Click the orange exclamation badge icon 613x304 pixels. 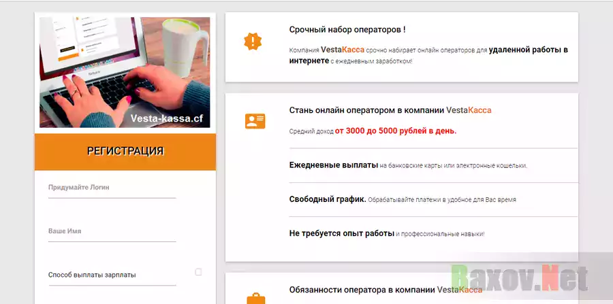pyautogui.click(x=253, y=41)
